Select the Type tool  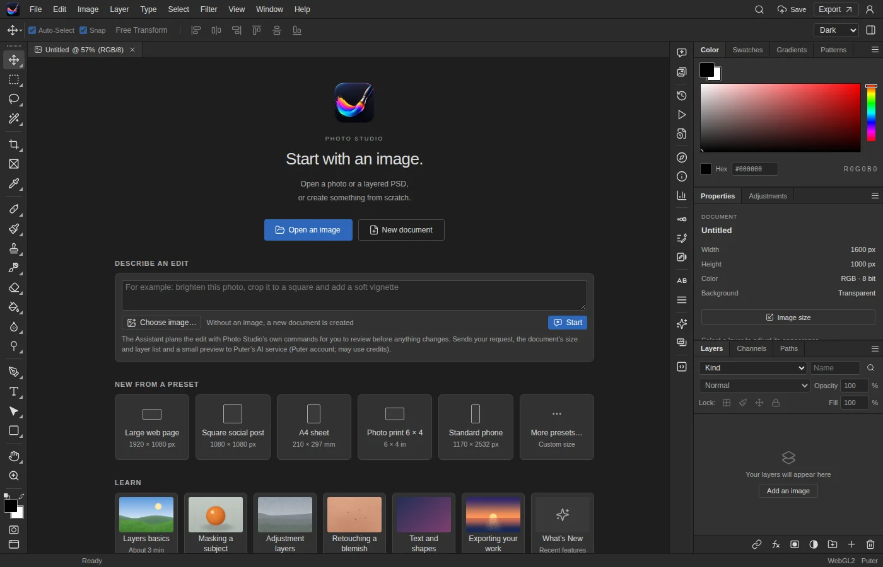tap(14, 392)
